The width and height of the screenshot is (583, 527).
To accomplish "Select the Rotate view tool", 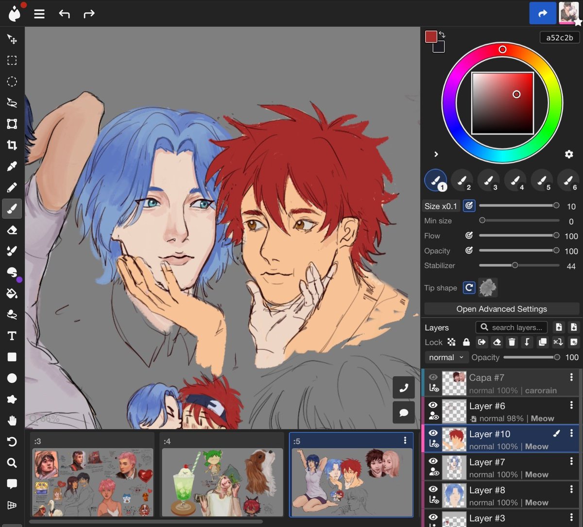I will coord(12,442).
